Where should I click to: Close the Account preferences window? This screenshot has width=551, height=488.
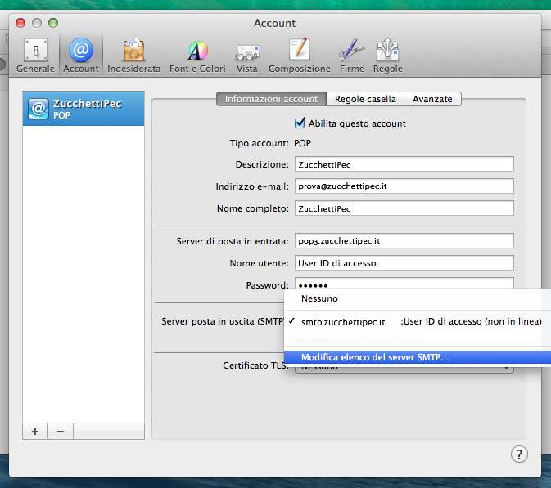coord(20,23)
